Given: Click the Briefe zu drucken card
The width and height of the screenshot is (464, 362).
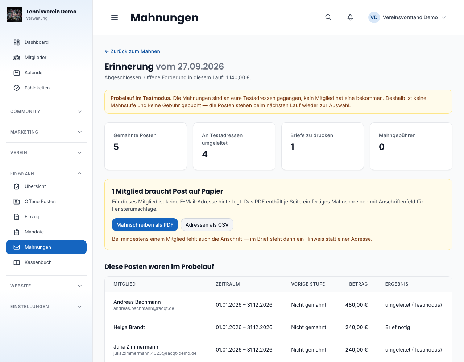Looking at the screenshot, I should pos(323,146).
